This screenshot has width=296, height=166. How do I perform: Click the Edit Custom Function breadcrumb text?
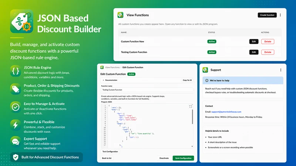pos(133,68)
